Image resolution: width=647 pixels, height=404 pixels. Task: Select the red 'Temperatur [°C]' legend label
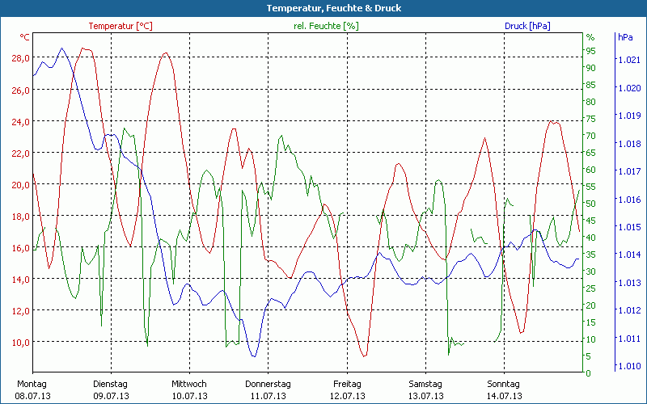pos(120,26)
